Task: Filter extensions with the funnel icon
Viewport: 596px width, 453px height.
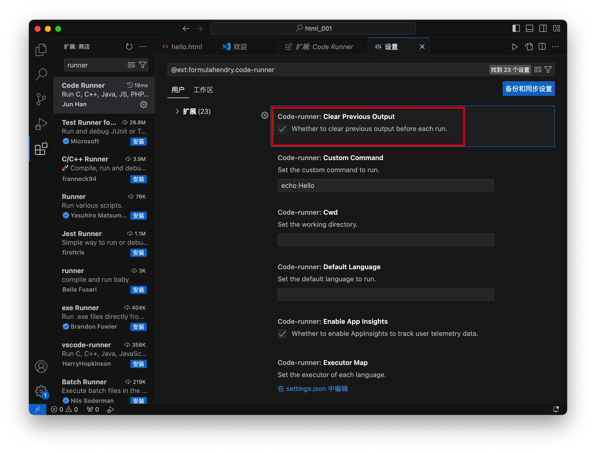Action: (142, 65)
